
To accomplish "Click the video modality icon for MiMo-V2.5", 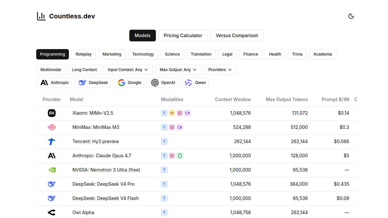I will point(188,113).
